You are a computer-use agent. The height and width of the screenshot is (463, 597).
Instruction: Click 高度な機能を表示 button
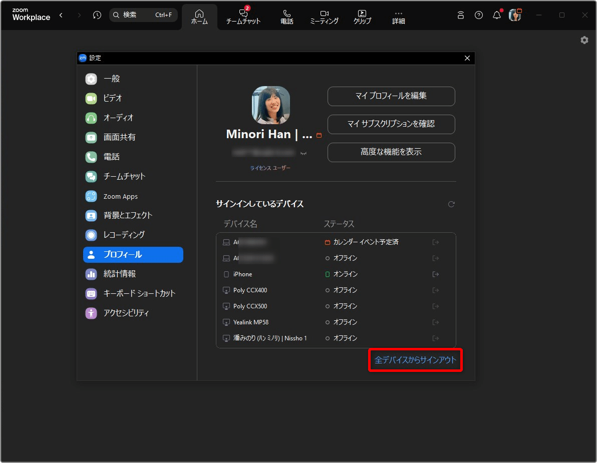[x=391, y=152]
